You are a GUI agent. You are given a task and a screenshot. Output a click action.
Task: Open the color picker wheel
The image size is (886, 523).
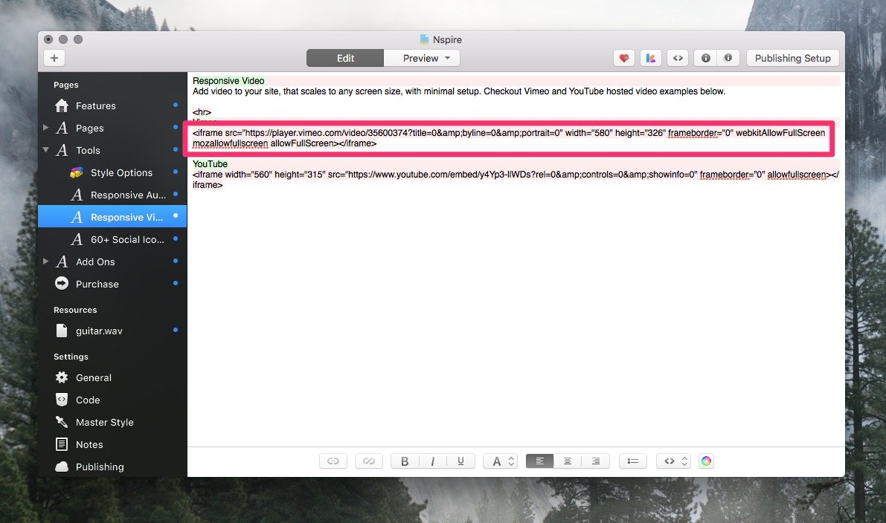pyautogui.click(x=706, y=461)
